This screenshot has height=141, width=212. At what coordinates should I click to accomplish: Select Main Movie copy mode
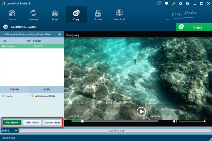[x=32, y=123]
